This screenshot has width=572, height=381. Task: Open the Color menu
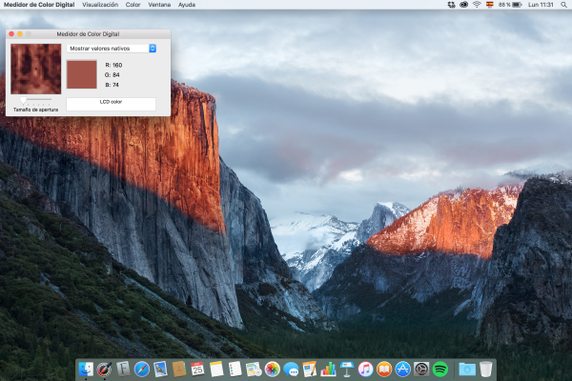click(x=133, y=5)
